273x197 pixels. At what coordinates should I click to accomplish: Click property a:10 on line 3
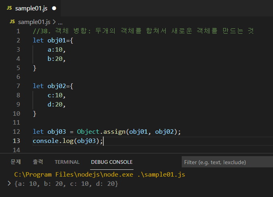click(x=57, y=50)
